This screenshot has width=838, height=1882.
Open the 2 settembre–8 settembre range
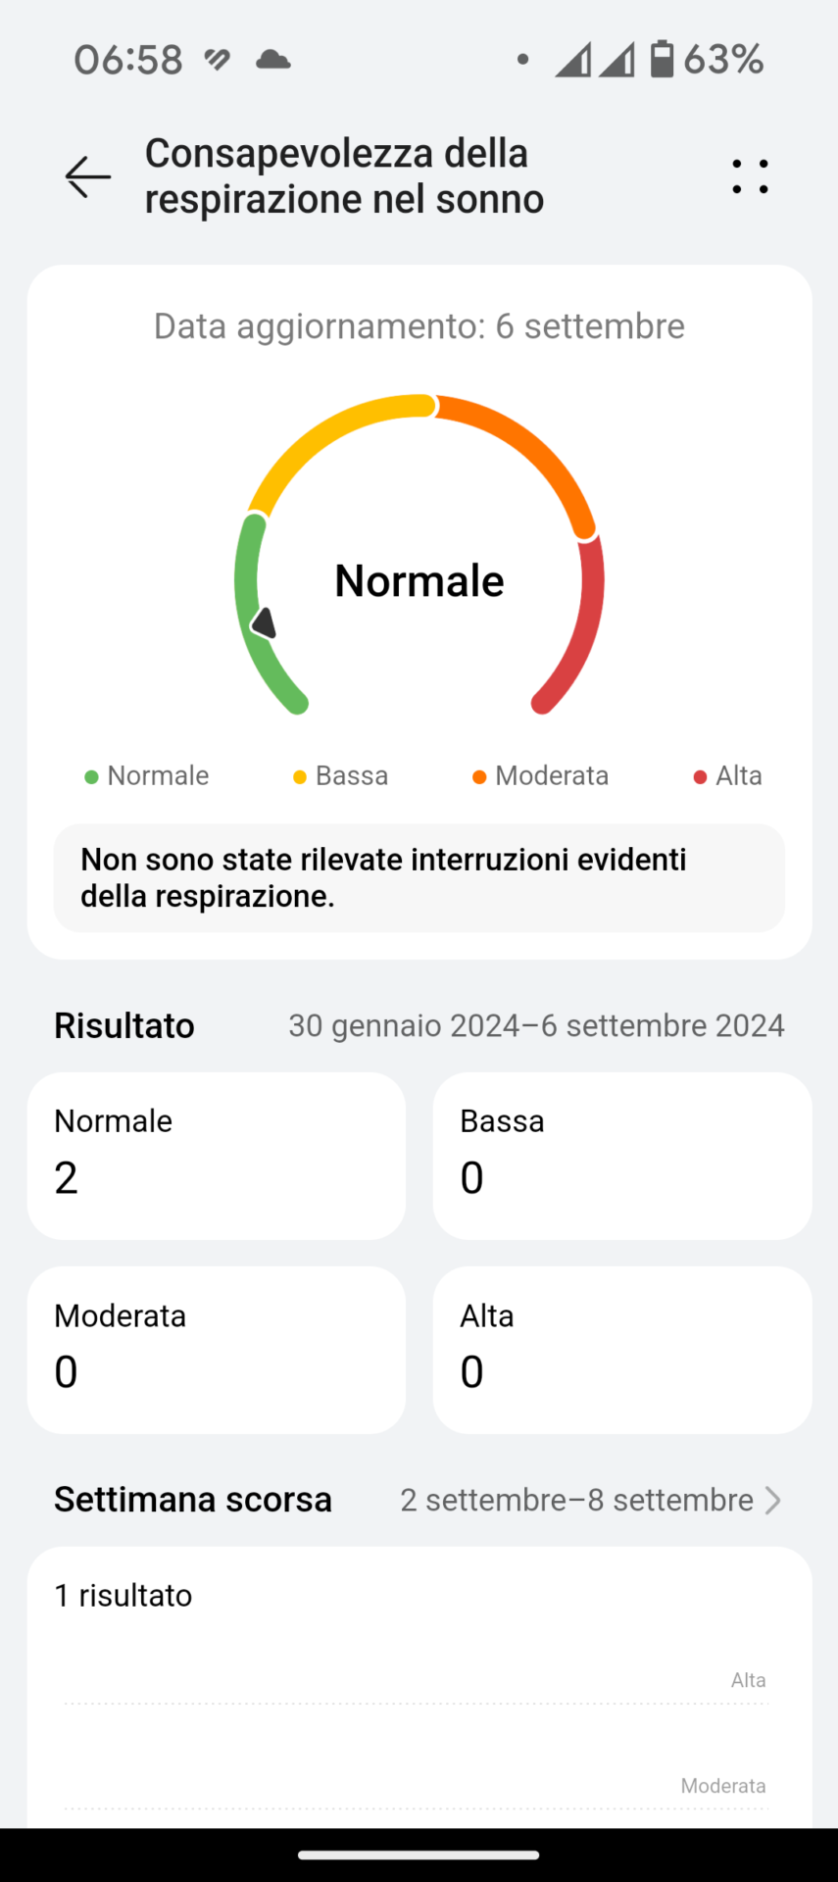tap(576, 1500)
